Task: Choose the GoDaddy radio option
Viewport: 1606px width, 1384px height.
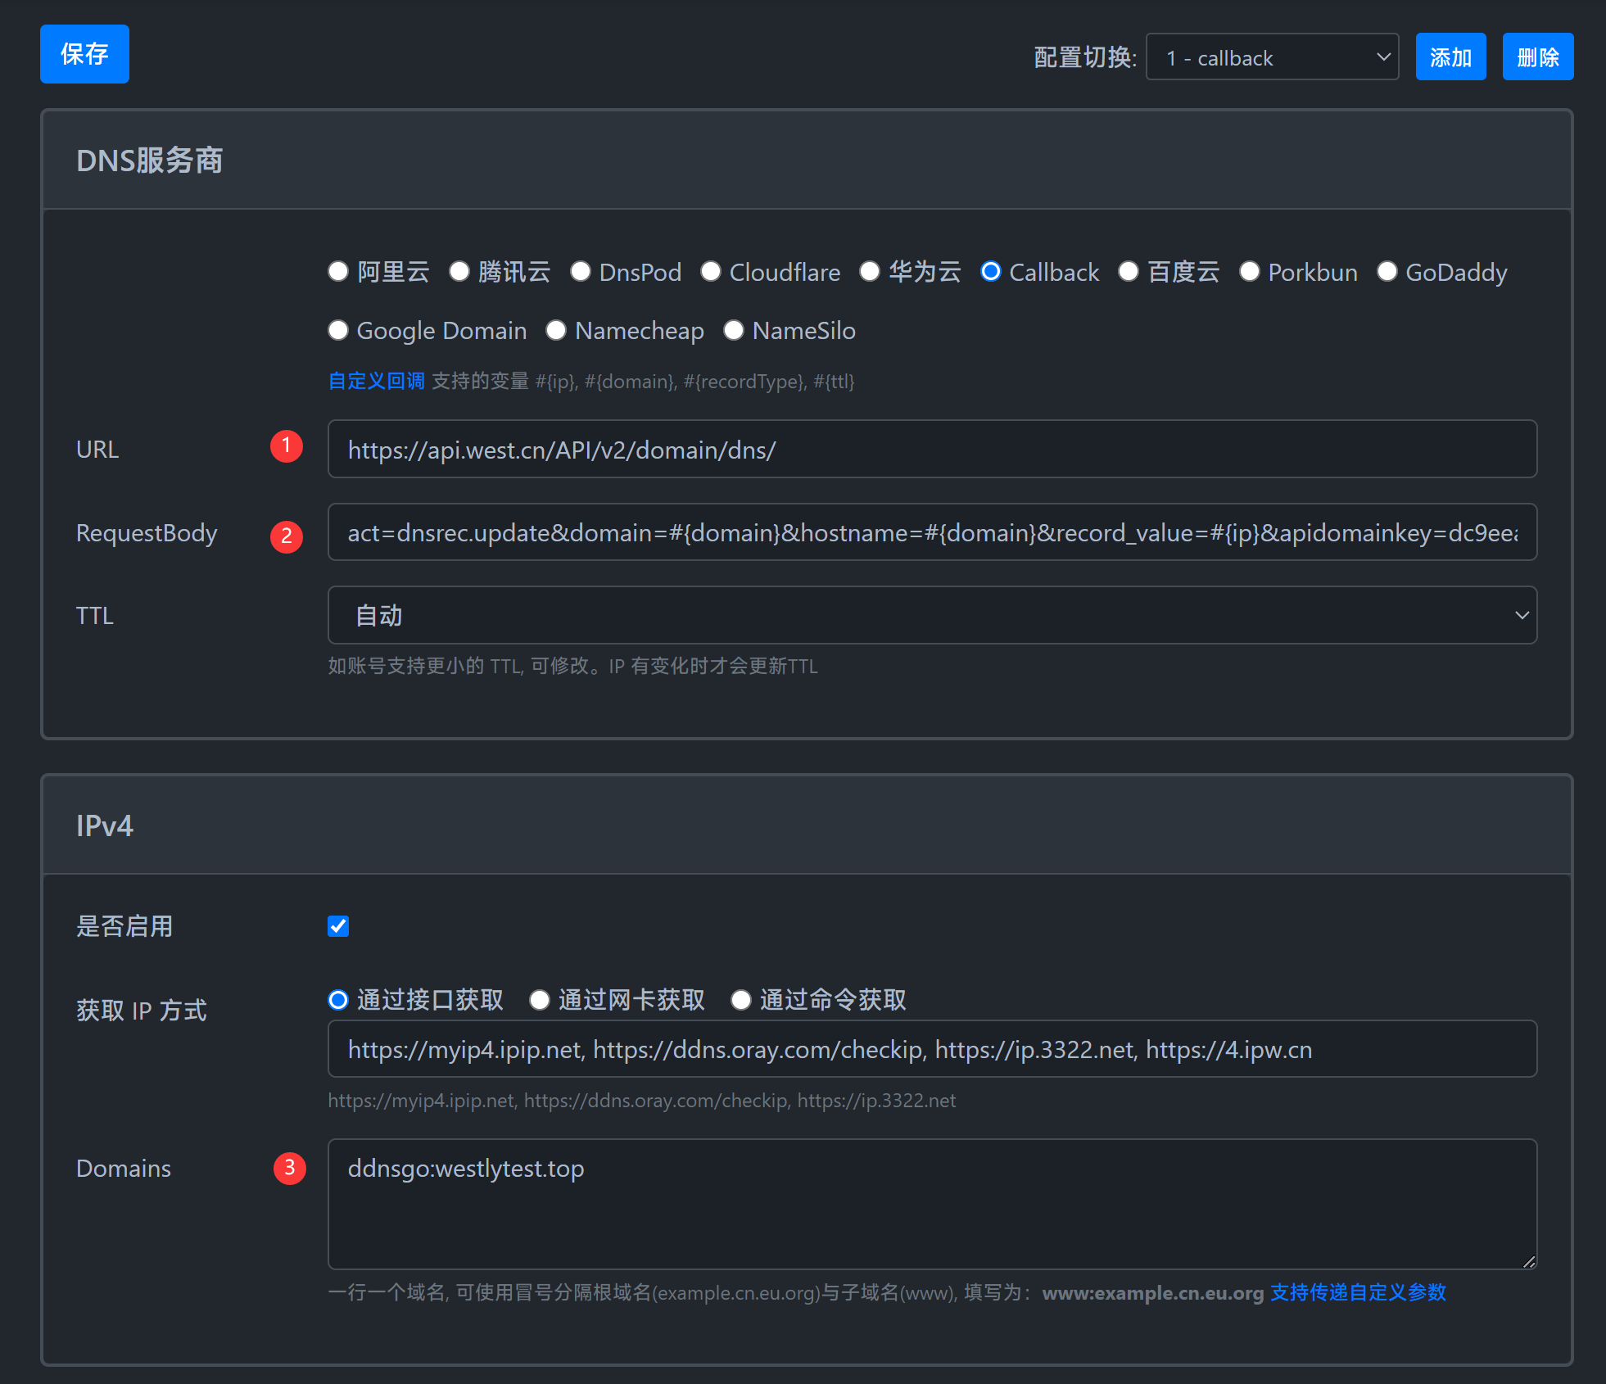Action: coord(1387,272)
